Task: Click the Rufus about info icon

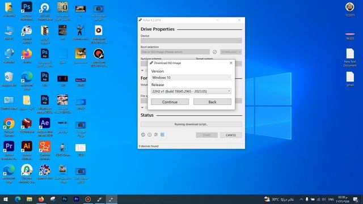Action: [x=150, y=135]
